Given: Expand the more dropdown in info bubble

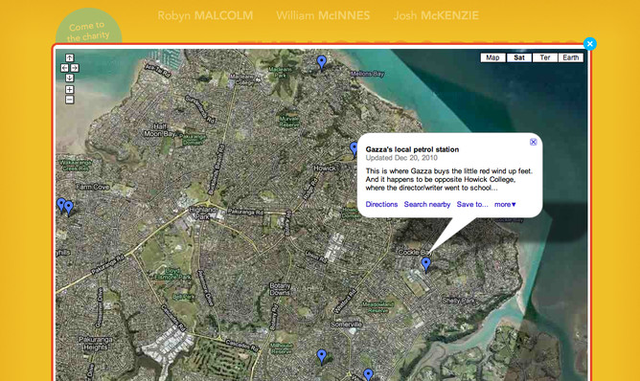Looking at the screenshot, I should pyautogui.click(x=505, y=204).
